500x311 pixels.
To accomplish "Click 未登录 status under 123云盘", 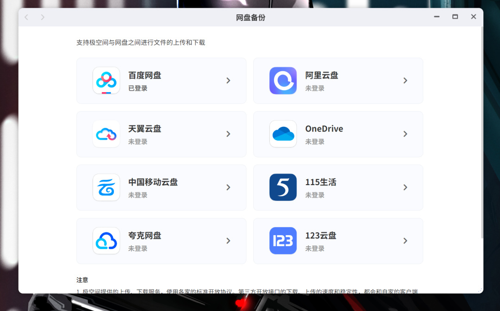I will click(x=315, y=249).
